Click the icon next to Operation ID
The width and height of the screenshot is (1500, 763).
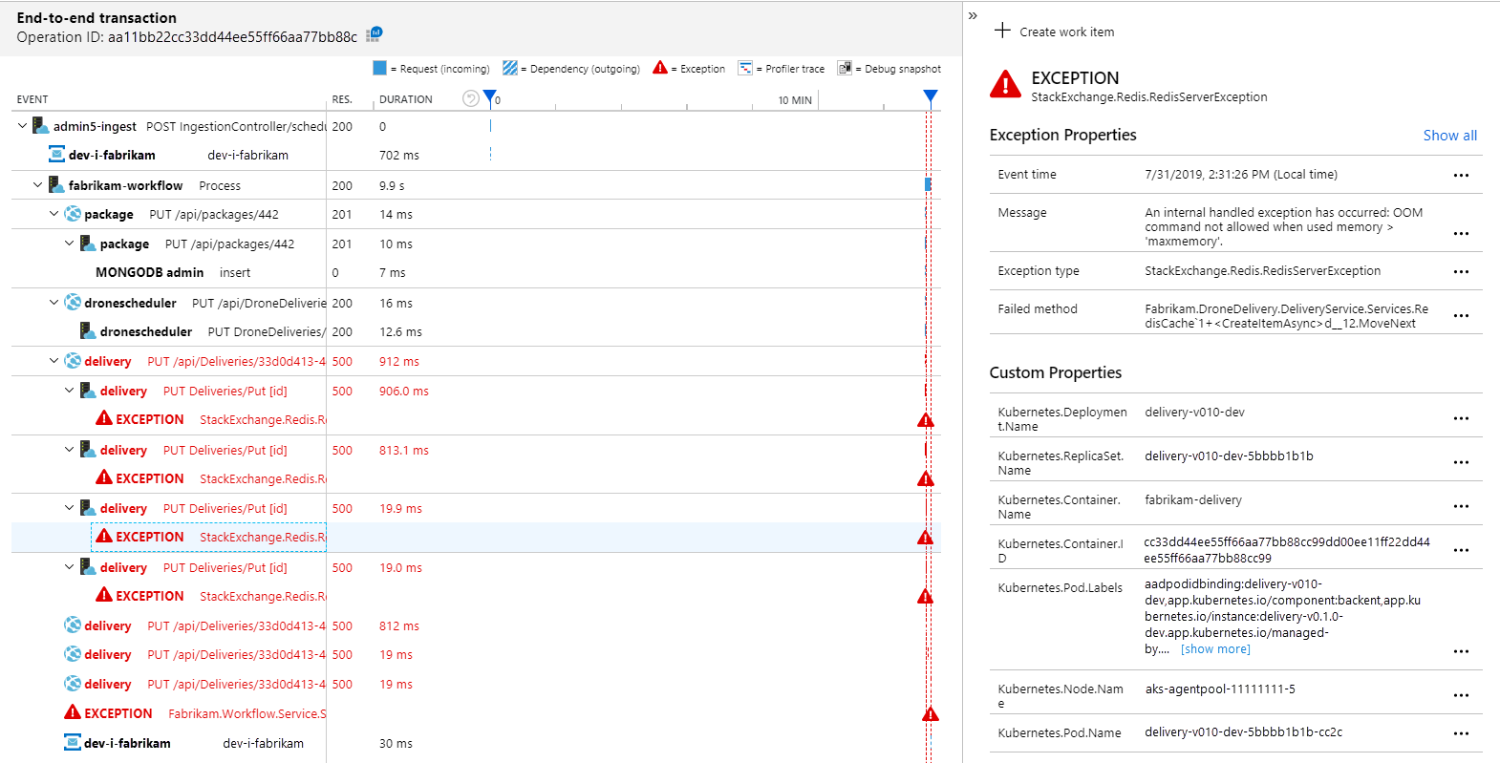[x=375, y=34]
